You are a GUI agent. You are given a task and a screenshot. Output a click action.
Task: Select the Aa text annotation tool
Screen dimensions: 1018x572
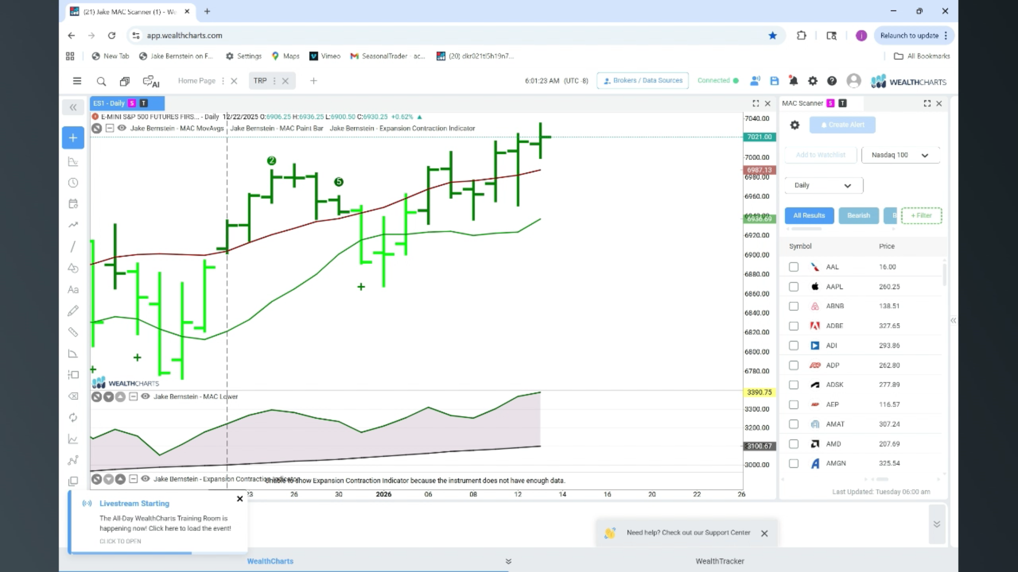pyautogui.click(x=73, y=290)
